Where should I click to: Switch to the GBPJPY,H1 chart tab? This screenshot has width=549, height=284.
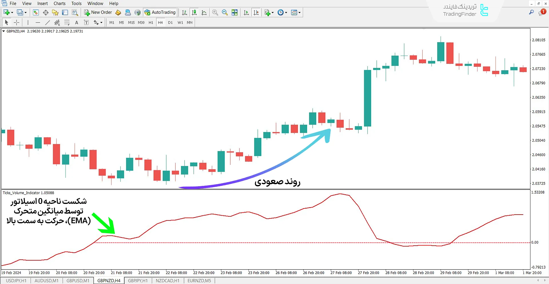tap(138, 281)
